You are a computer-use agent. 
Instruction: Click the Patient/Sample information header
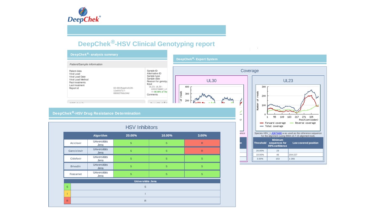click(x=86, y=64)
